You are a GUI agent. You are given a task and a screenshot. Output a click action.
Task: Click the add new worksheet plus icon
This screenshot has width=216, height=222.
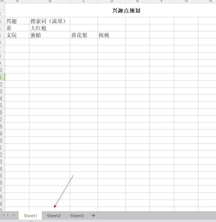(93, 216)
